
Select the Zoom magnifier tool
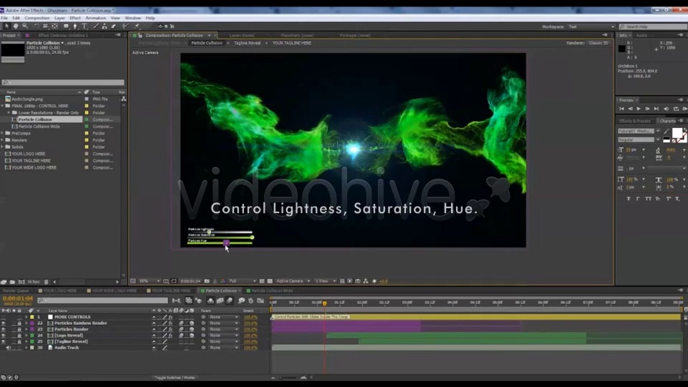[x=25, y=26]
